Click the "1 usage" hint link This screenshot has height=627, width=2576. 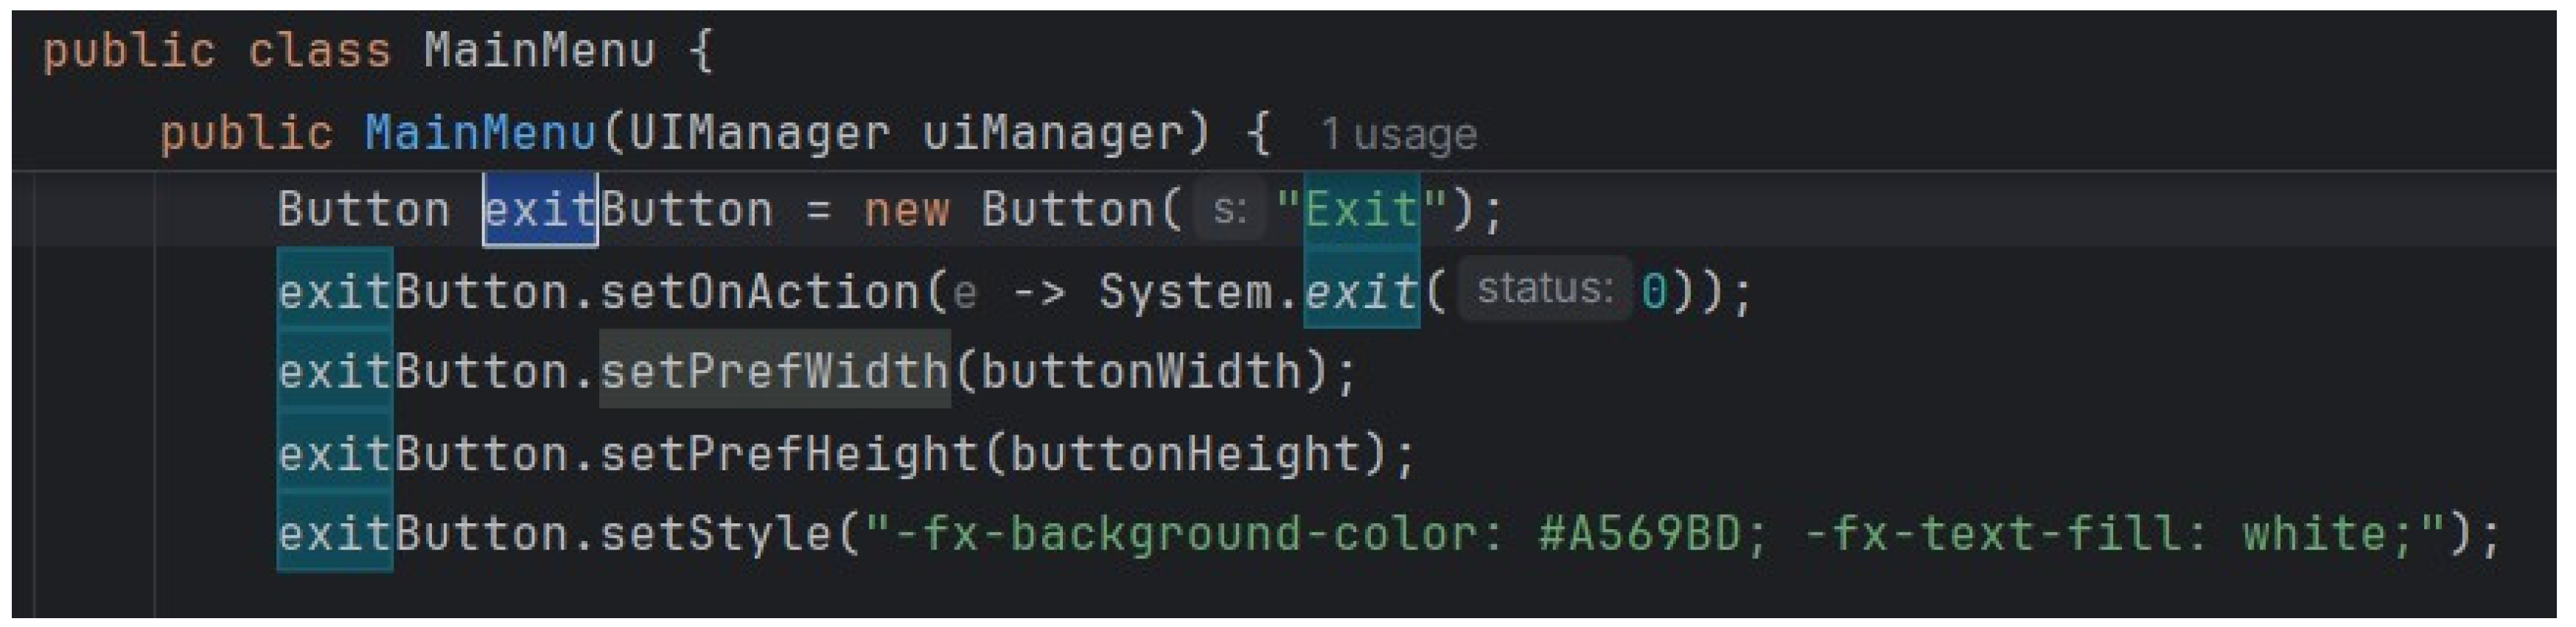[1398, 134]
